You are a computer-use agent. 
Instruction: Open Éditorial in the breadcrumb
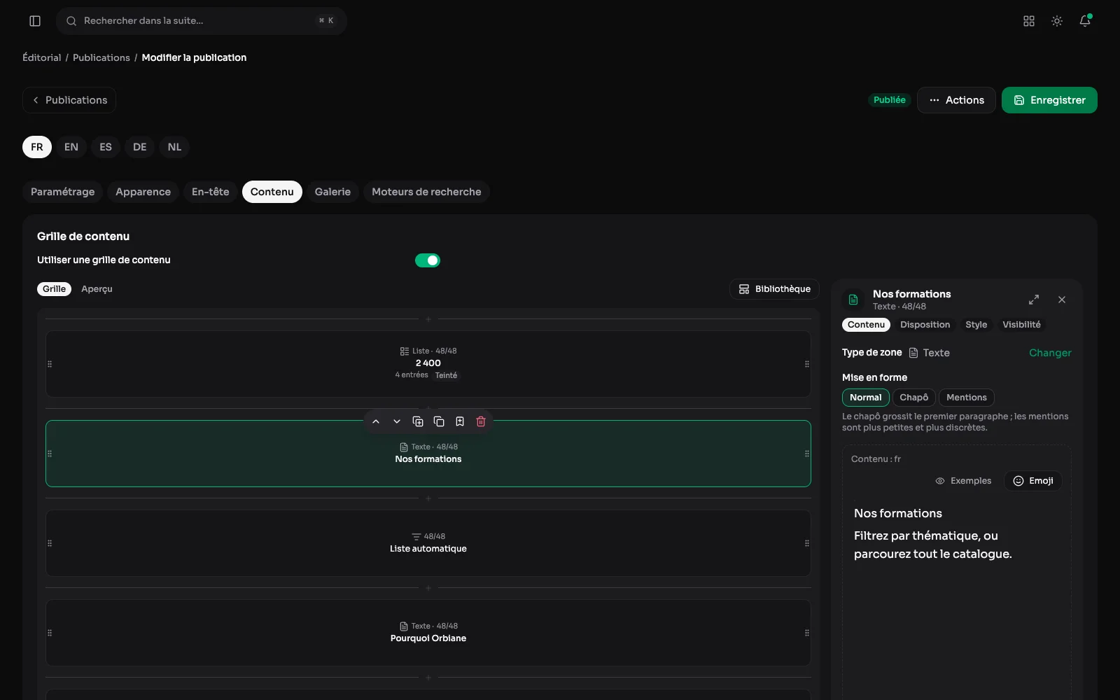(42, 57)
